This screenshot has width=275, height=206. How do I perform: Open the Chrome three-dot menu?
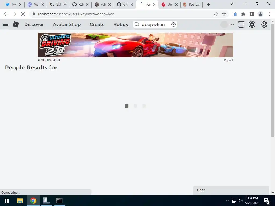coord(269,14)
